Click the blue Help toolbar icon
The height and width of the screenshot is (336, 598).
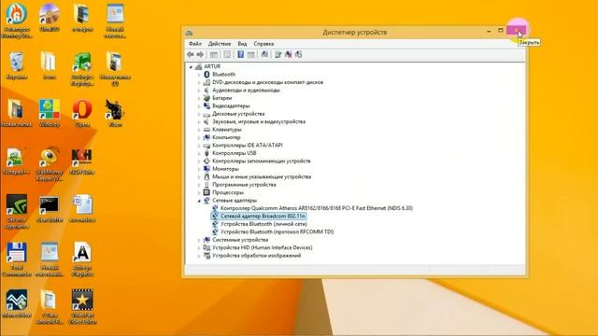tap(241, 54)
